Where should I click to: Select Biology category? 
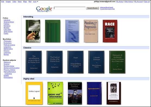6,55
